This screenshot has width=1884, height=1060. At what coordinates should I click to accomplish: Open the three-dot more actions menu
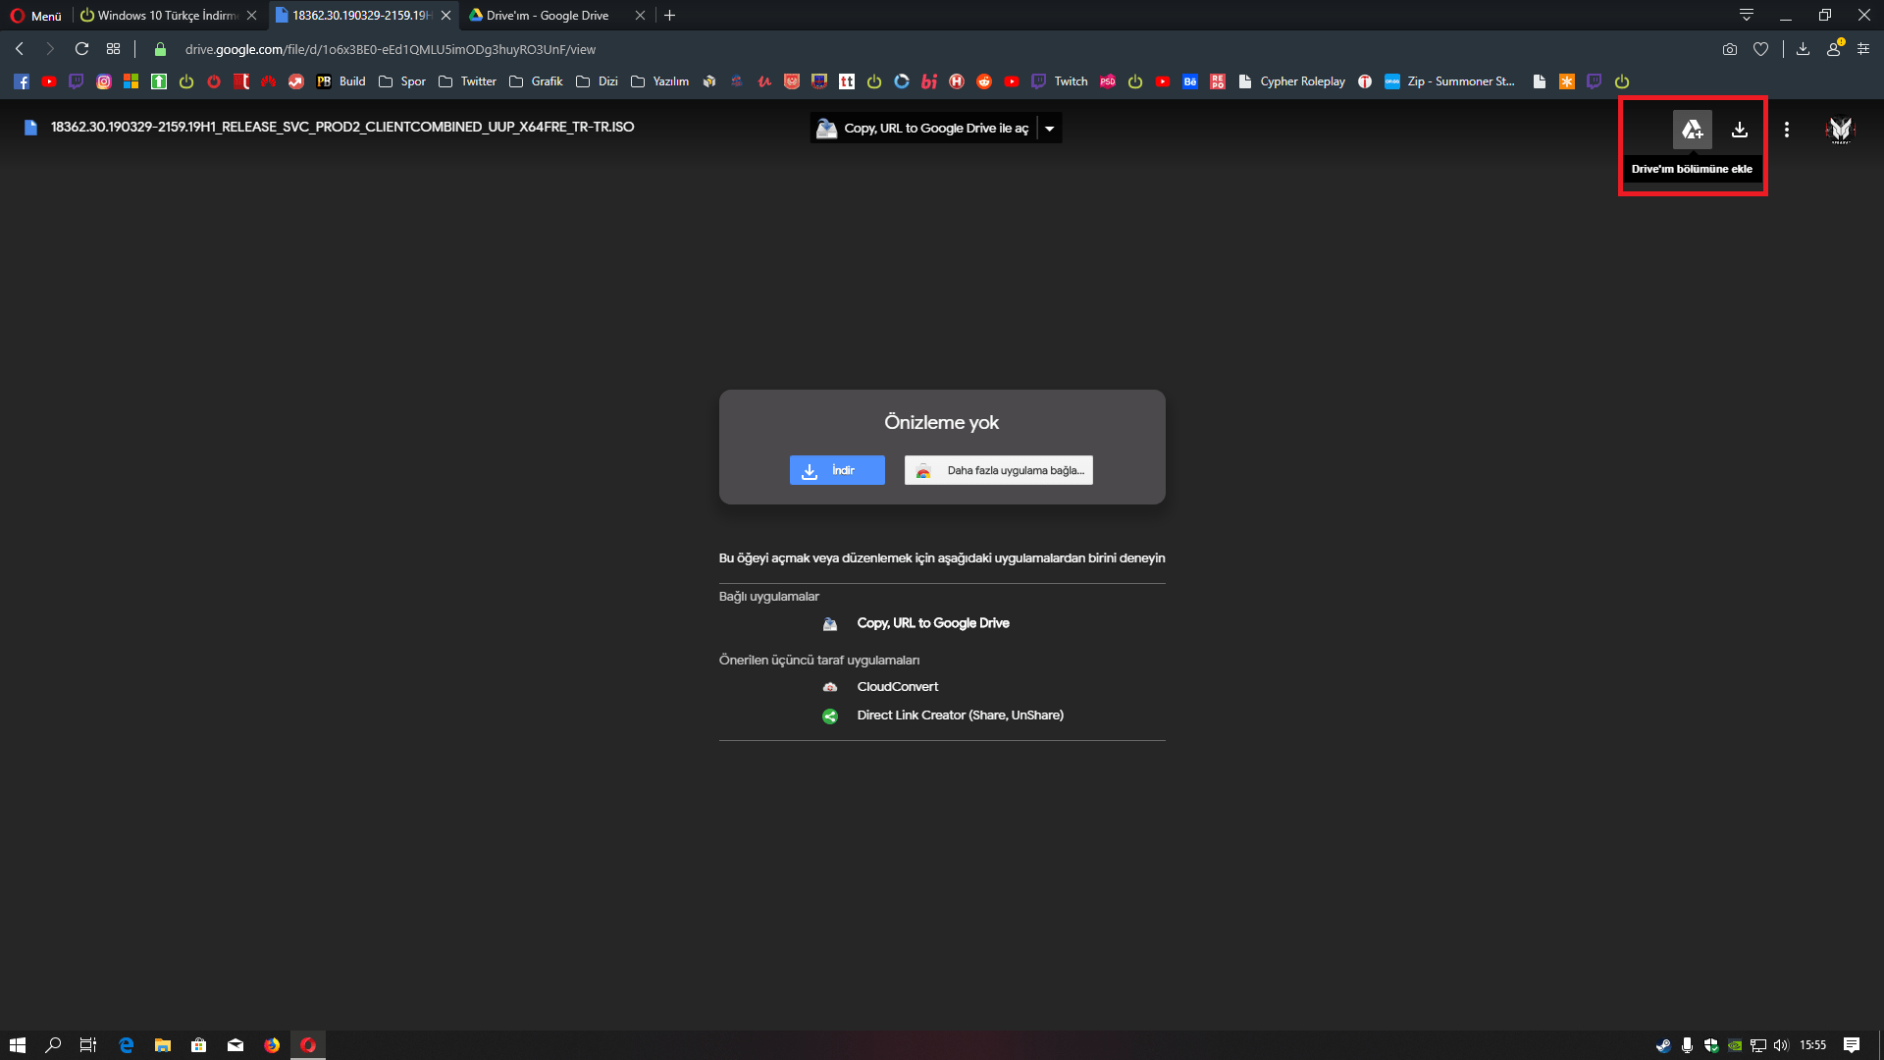pos(1787,130)
